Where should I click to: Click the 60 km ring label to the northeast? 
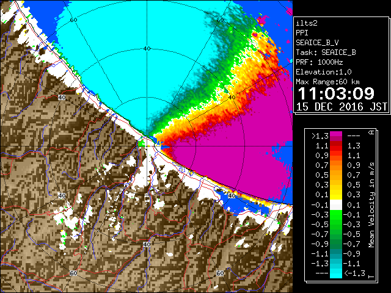pos(220,20)
